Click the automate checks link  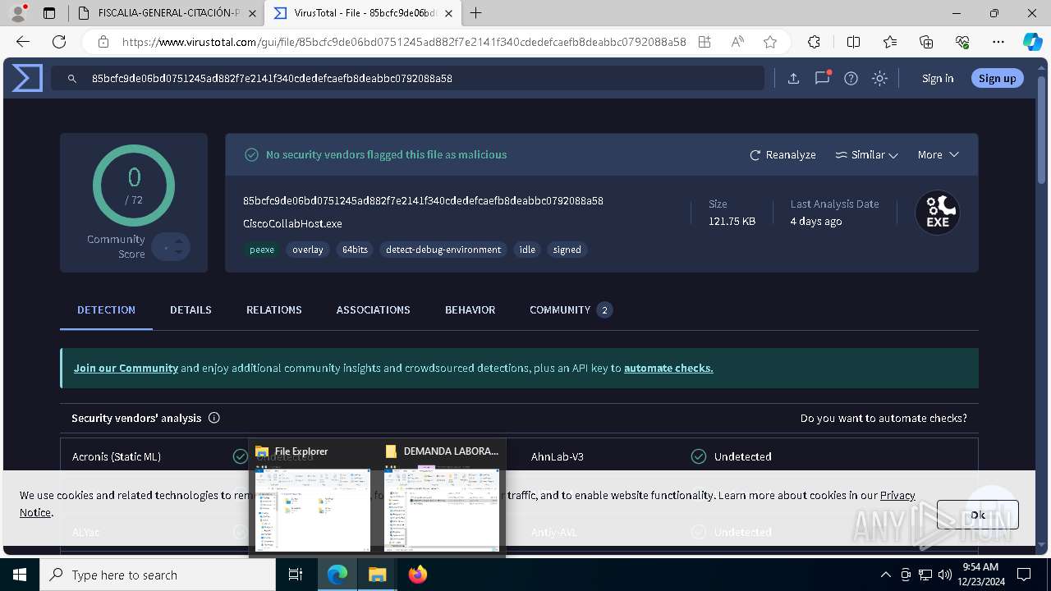click(x=668, y=368)
